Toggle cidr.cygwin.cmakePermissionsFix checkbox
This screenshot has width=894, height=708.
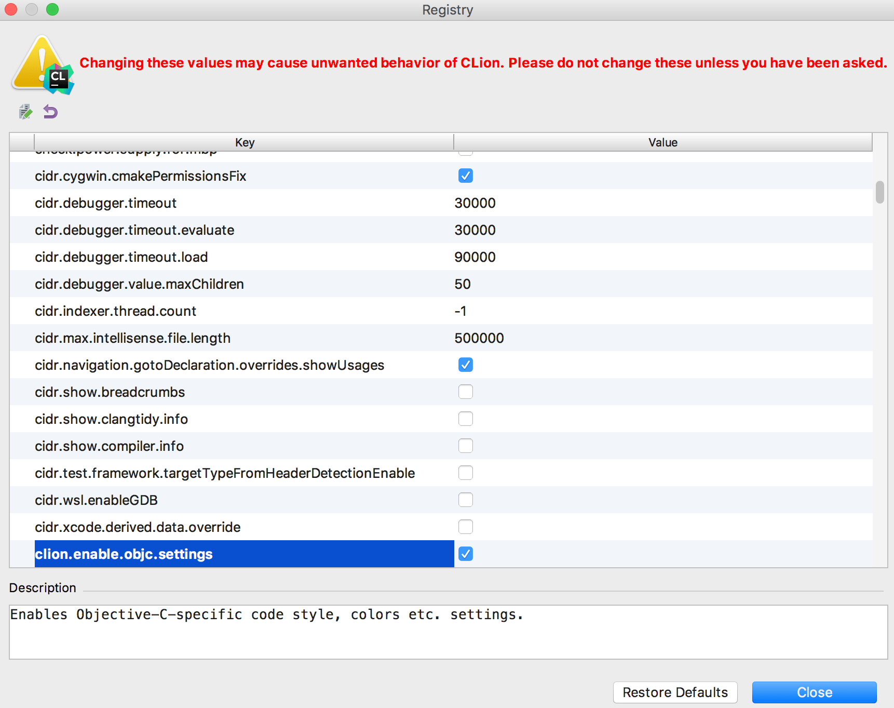pyautogui.click(x=466, y=176)
